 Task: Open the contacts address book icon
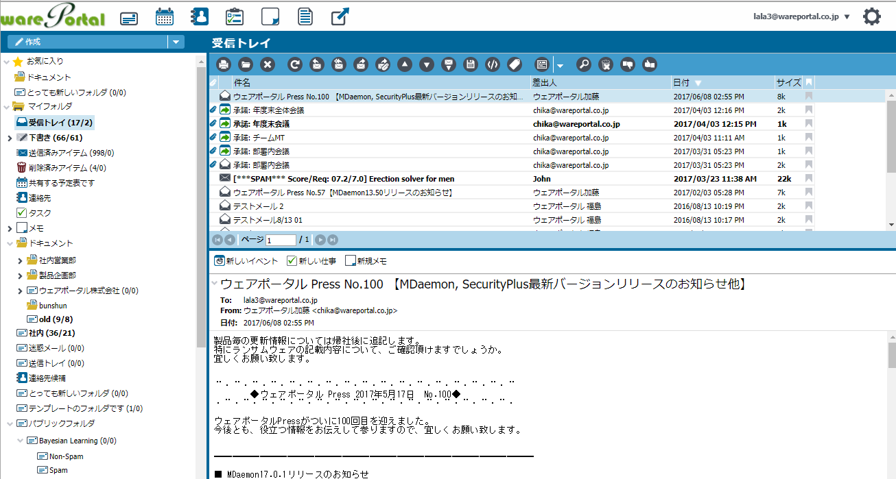tap(199, 17)
